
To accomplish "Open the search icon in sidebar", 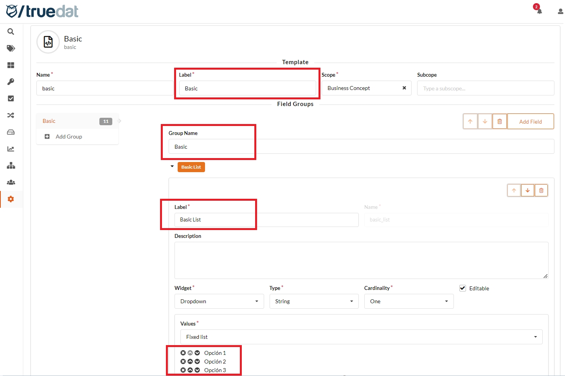I will (11, 32).
